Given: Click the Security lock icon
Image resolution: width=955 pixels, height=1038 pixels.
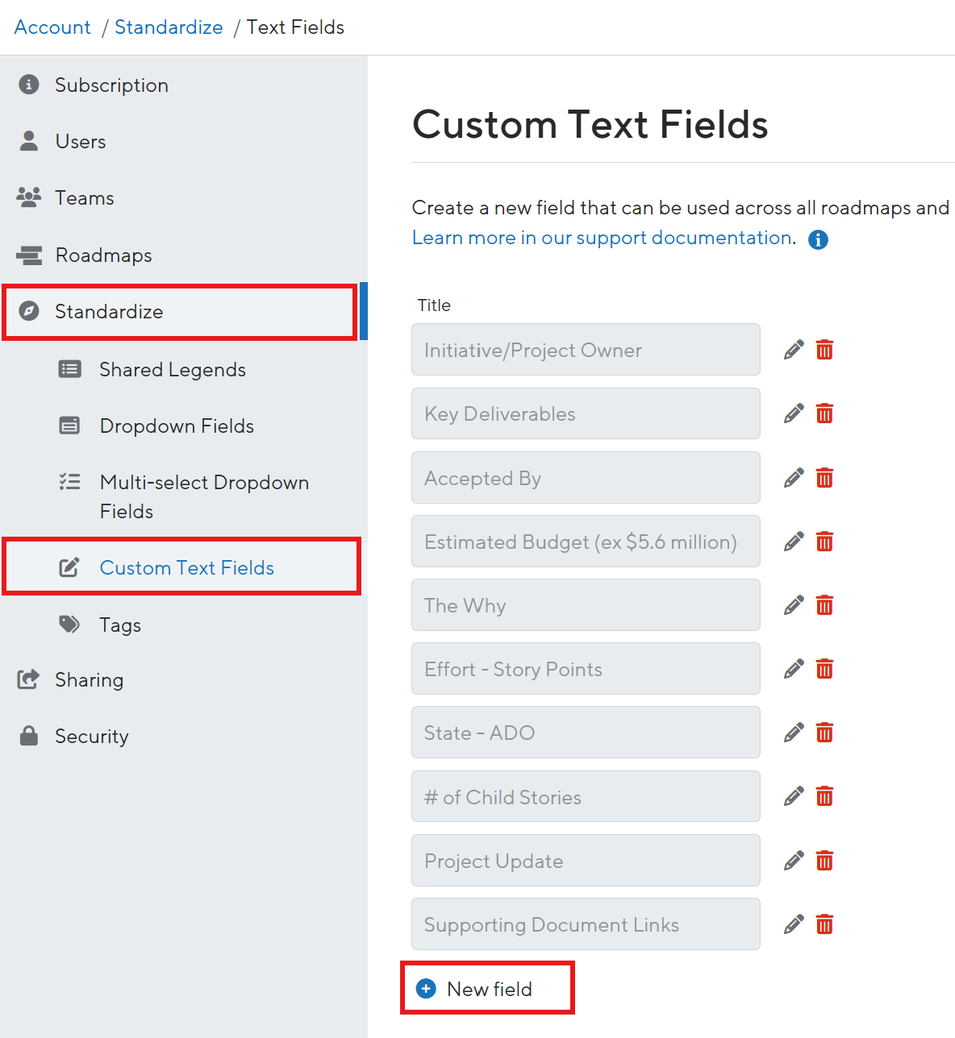Looking at the screenshot, I should pos(28,735).
